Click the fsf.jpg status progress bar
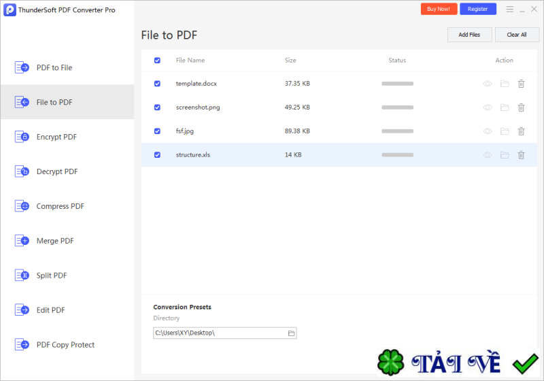544x381 pixels. tap(398, 131)
